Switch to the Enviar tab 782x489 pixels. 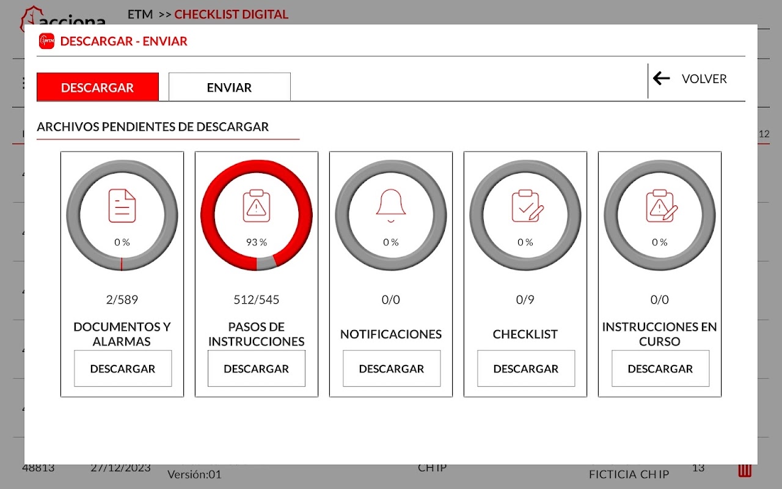pyautogui.click(x=230, y=87)
